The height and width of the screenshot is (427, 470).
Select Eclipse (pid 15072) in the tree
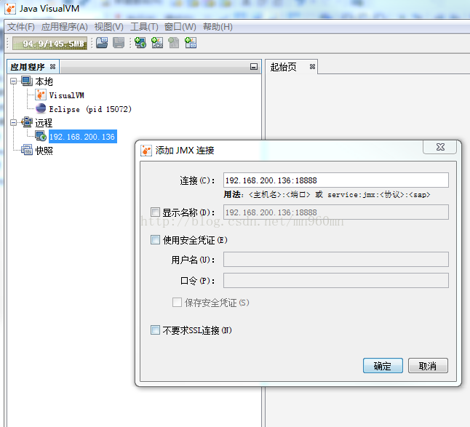90,109
